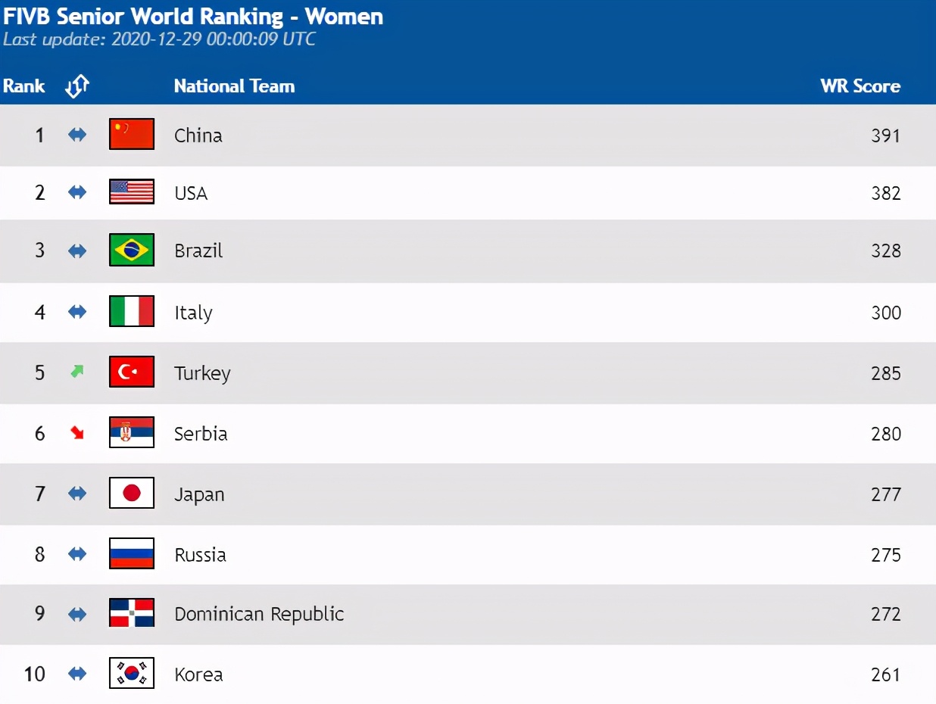Sort table by WR Score header
The image size is (936, 704).
tap(860, 86)
